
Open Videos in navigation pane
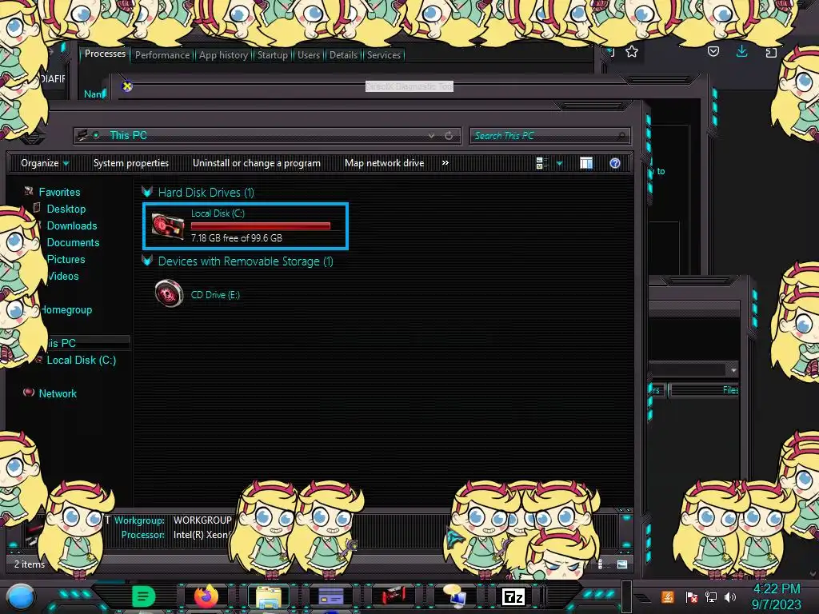point(63,276)
